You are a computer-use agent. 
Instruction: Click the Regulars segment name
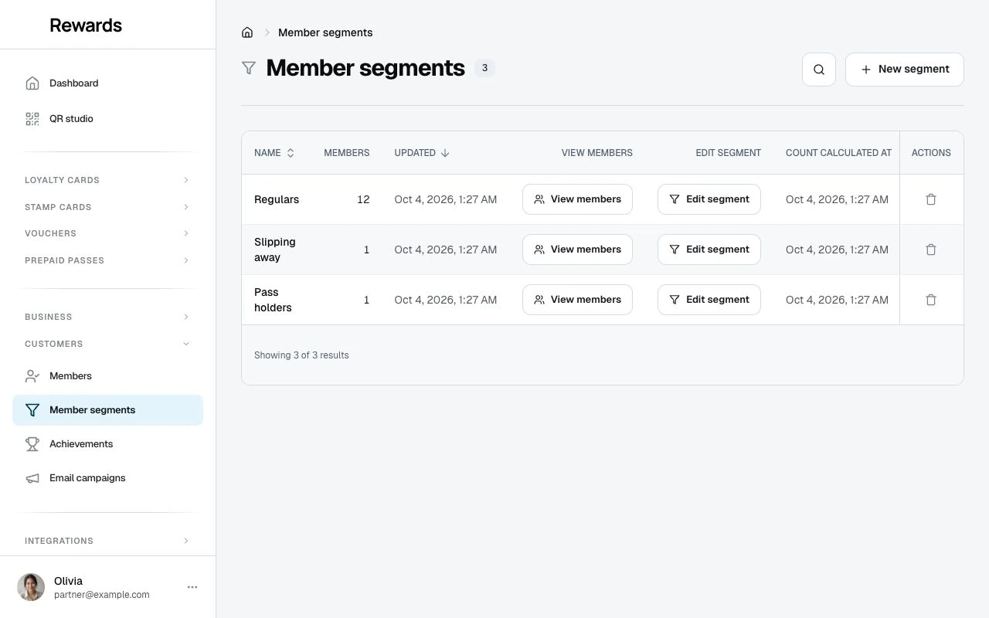pyautogui.click(x=277, y=199)
